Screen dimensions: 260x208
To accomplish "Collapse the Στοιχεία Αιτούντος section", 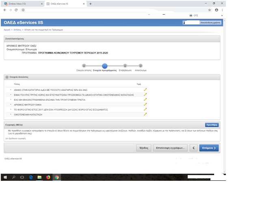I will [7, 77].
